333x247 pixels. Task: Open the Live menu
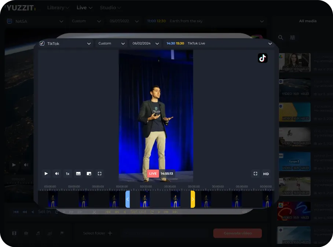tap(84, 8)
